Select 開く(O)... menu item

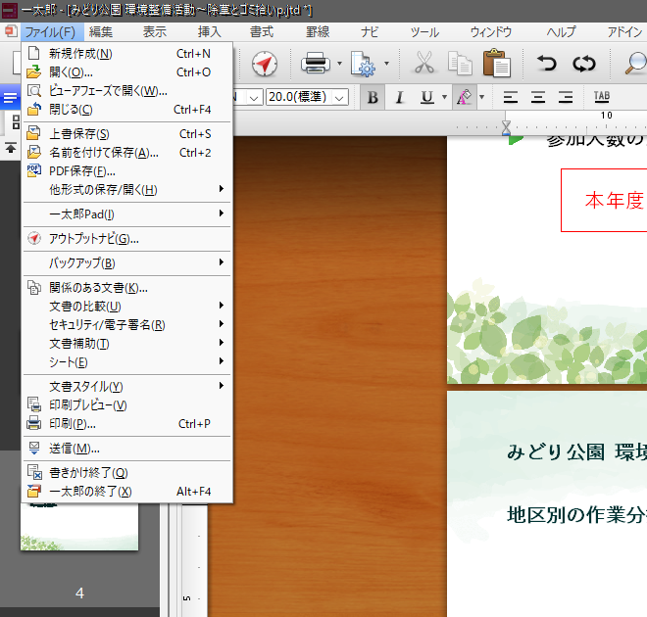coord(127,72)
